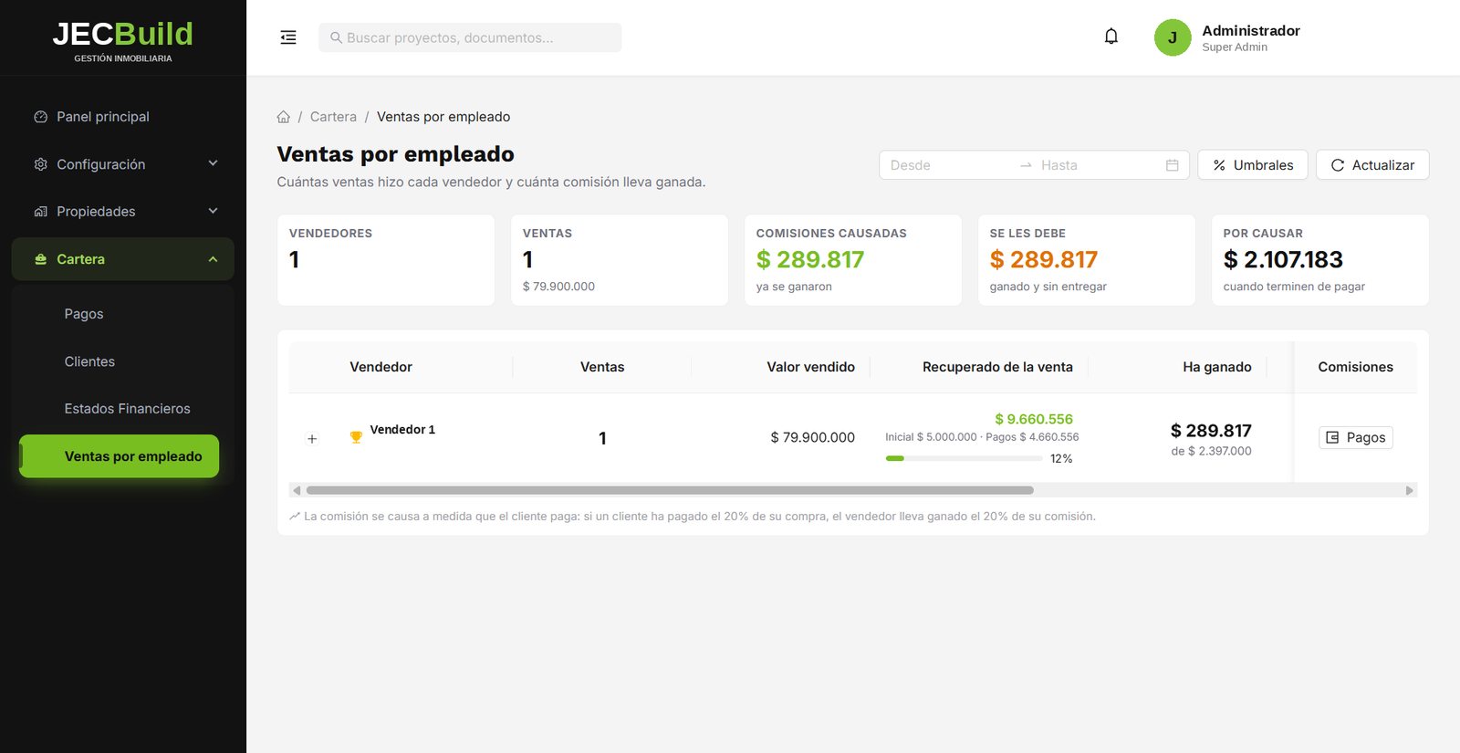Open Pagos for Vendedor 1 commissions
The height and width of the screenshot is (753, 1460).
1356,437
